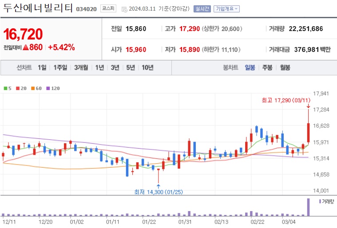
Task: Select the 10년 line chart period
Action: point(147,67)
